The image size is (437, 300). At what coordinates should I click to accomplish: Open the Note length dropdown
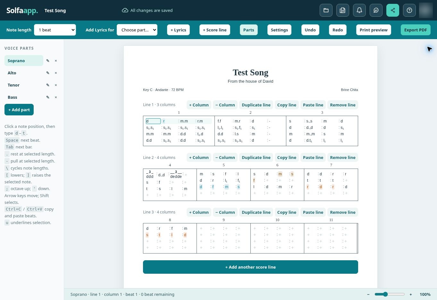(x=55, y=30)
